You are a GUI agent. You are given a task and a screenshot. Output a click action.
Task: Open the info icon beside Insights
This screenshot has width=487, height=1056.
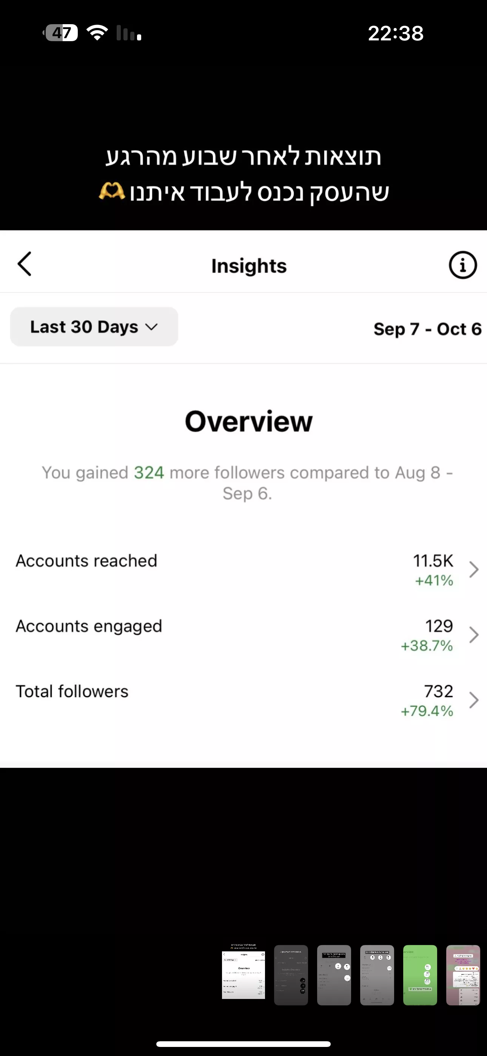click(x=462, y=265)
